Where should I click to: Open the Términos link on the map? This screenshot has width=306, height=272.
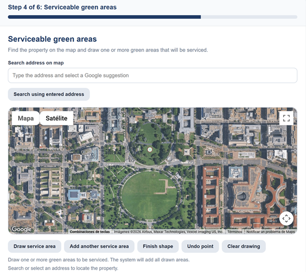[235, 232]
